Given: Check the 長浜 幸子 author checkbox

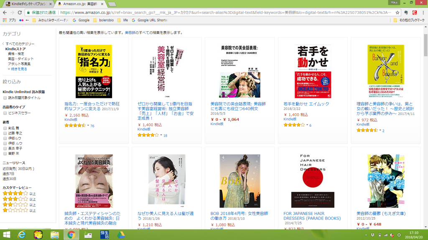Looking at the screenshot, I should click(5, 149).
